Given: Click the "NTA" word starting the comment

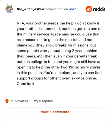Looking at the screenshot, I should click(20, 23).
